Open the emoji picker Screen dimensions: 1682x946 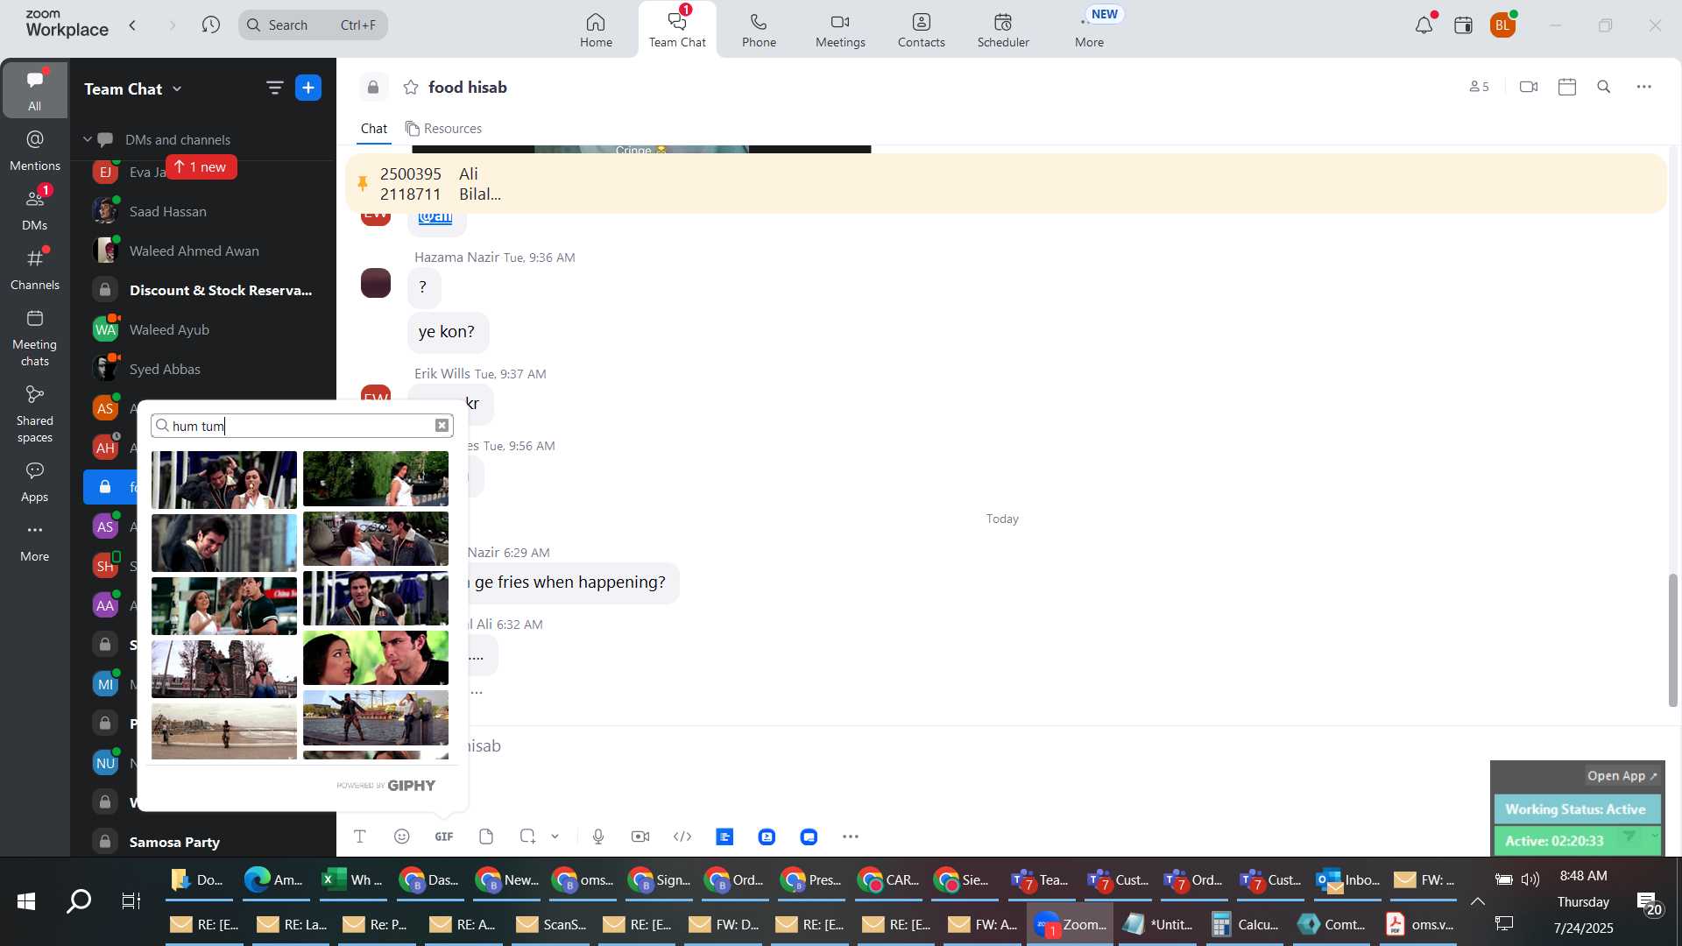click(x=402, y=837)
